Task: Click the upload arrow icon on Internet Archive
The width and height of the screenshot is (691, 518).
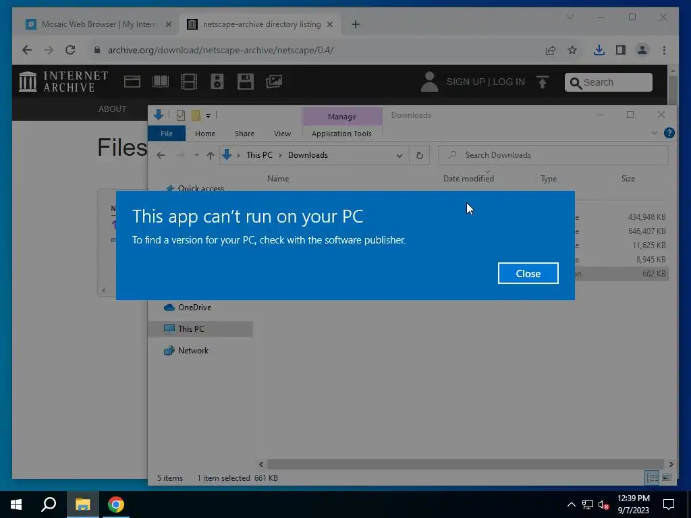Action: coord(543,82)
